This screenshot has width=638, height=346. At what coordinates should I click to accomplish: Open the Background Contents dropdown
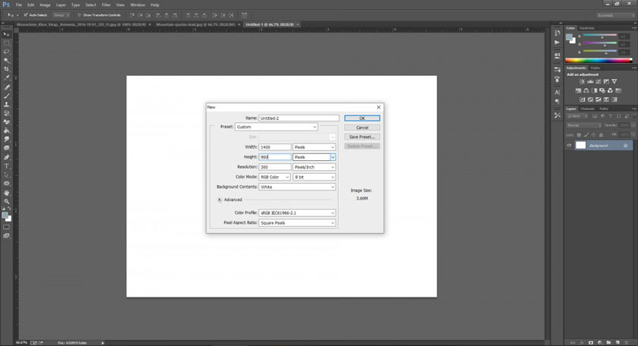tap(298, 187)
